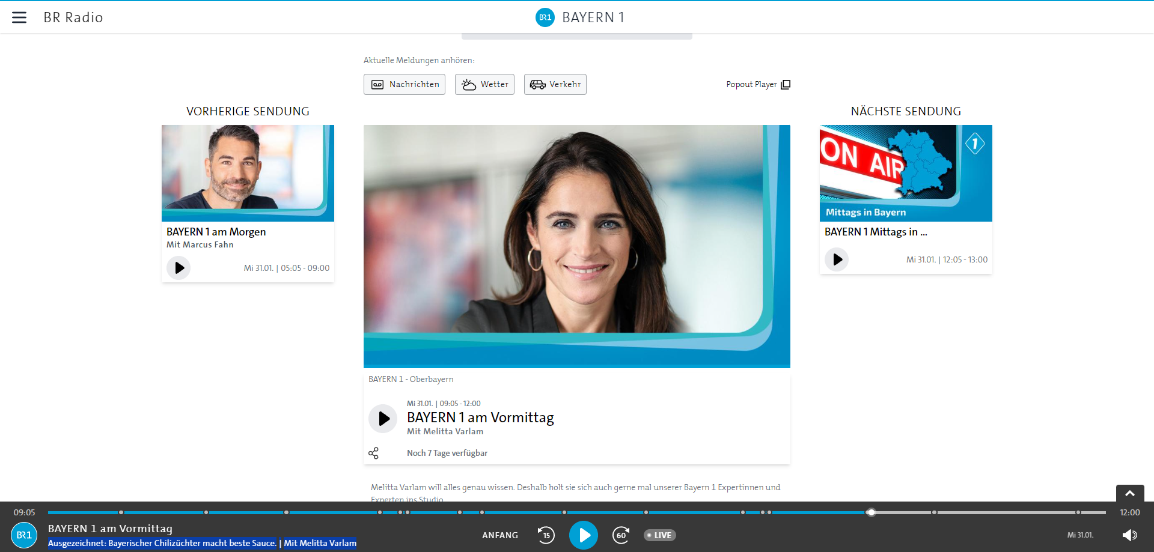Play the Verkehr traffic update
This screenshot has height=552, width=1154.
click(555, 84)
